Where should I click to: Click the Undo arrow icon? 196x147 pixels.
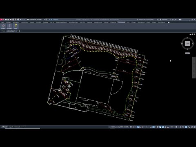[21, 20]
